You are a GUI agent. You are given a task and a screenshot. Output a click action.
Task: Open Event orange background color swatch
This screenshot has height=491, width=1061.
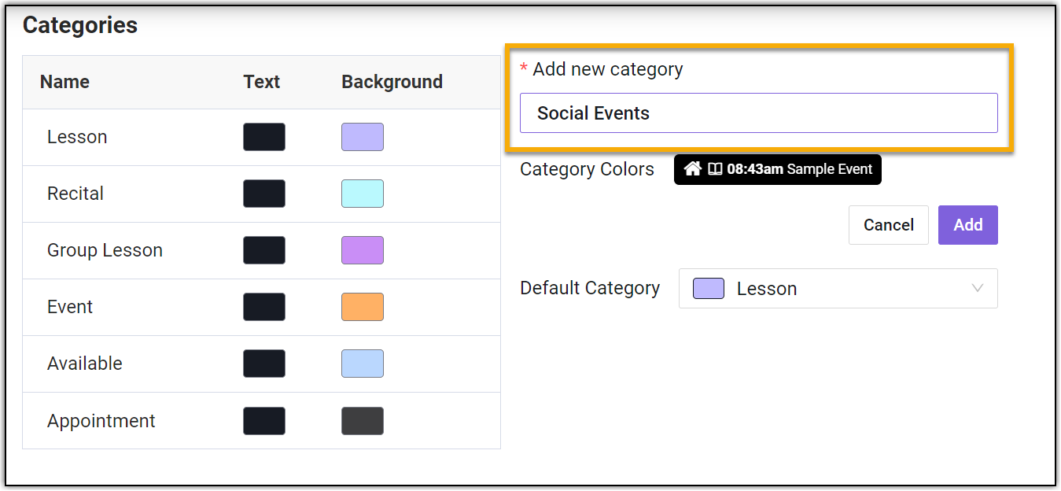(362, 307)
